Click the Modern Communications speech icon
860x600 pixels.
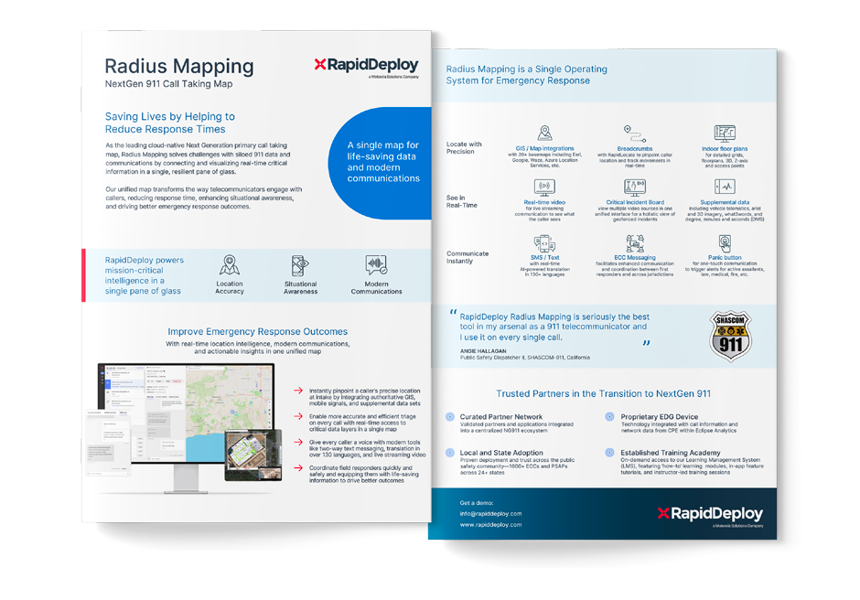[376, 265]
